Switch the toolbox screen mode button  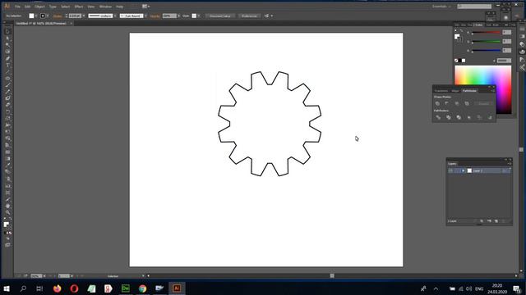(7, 245)
